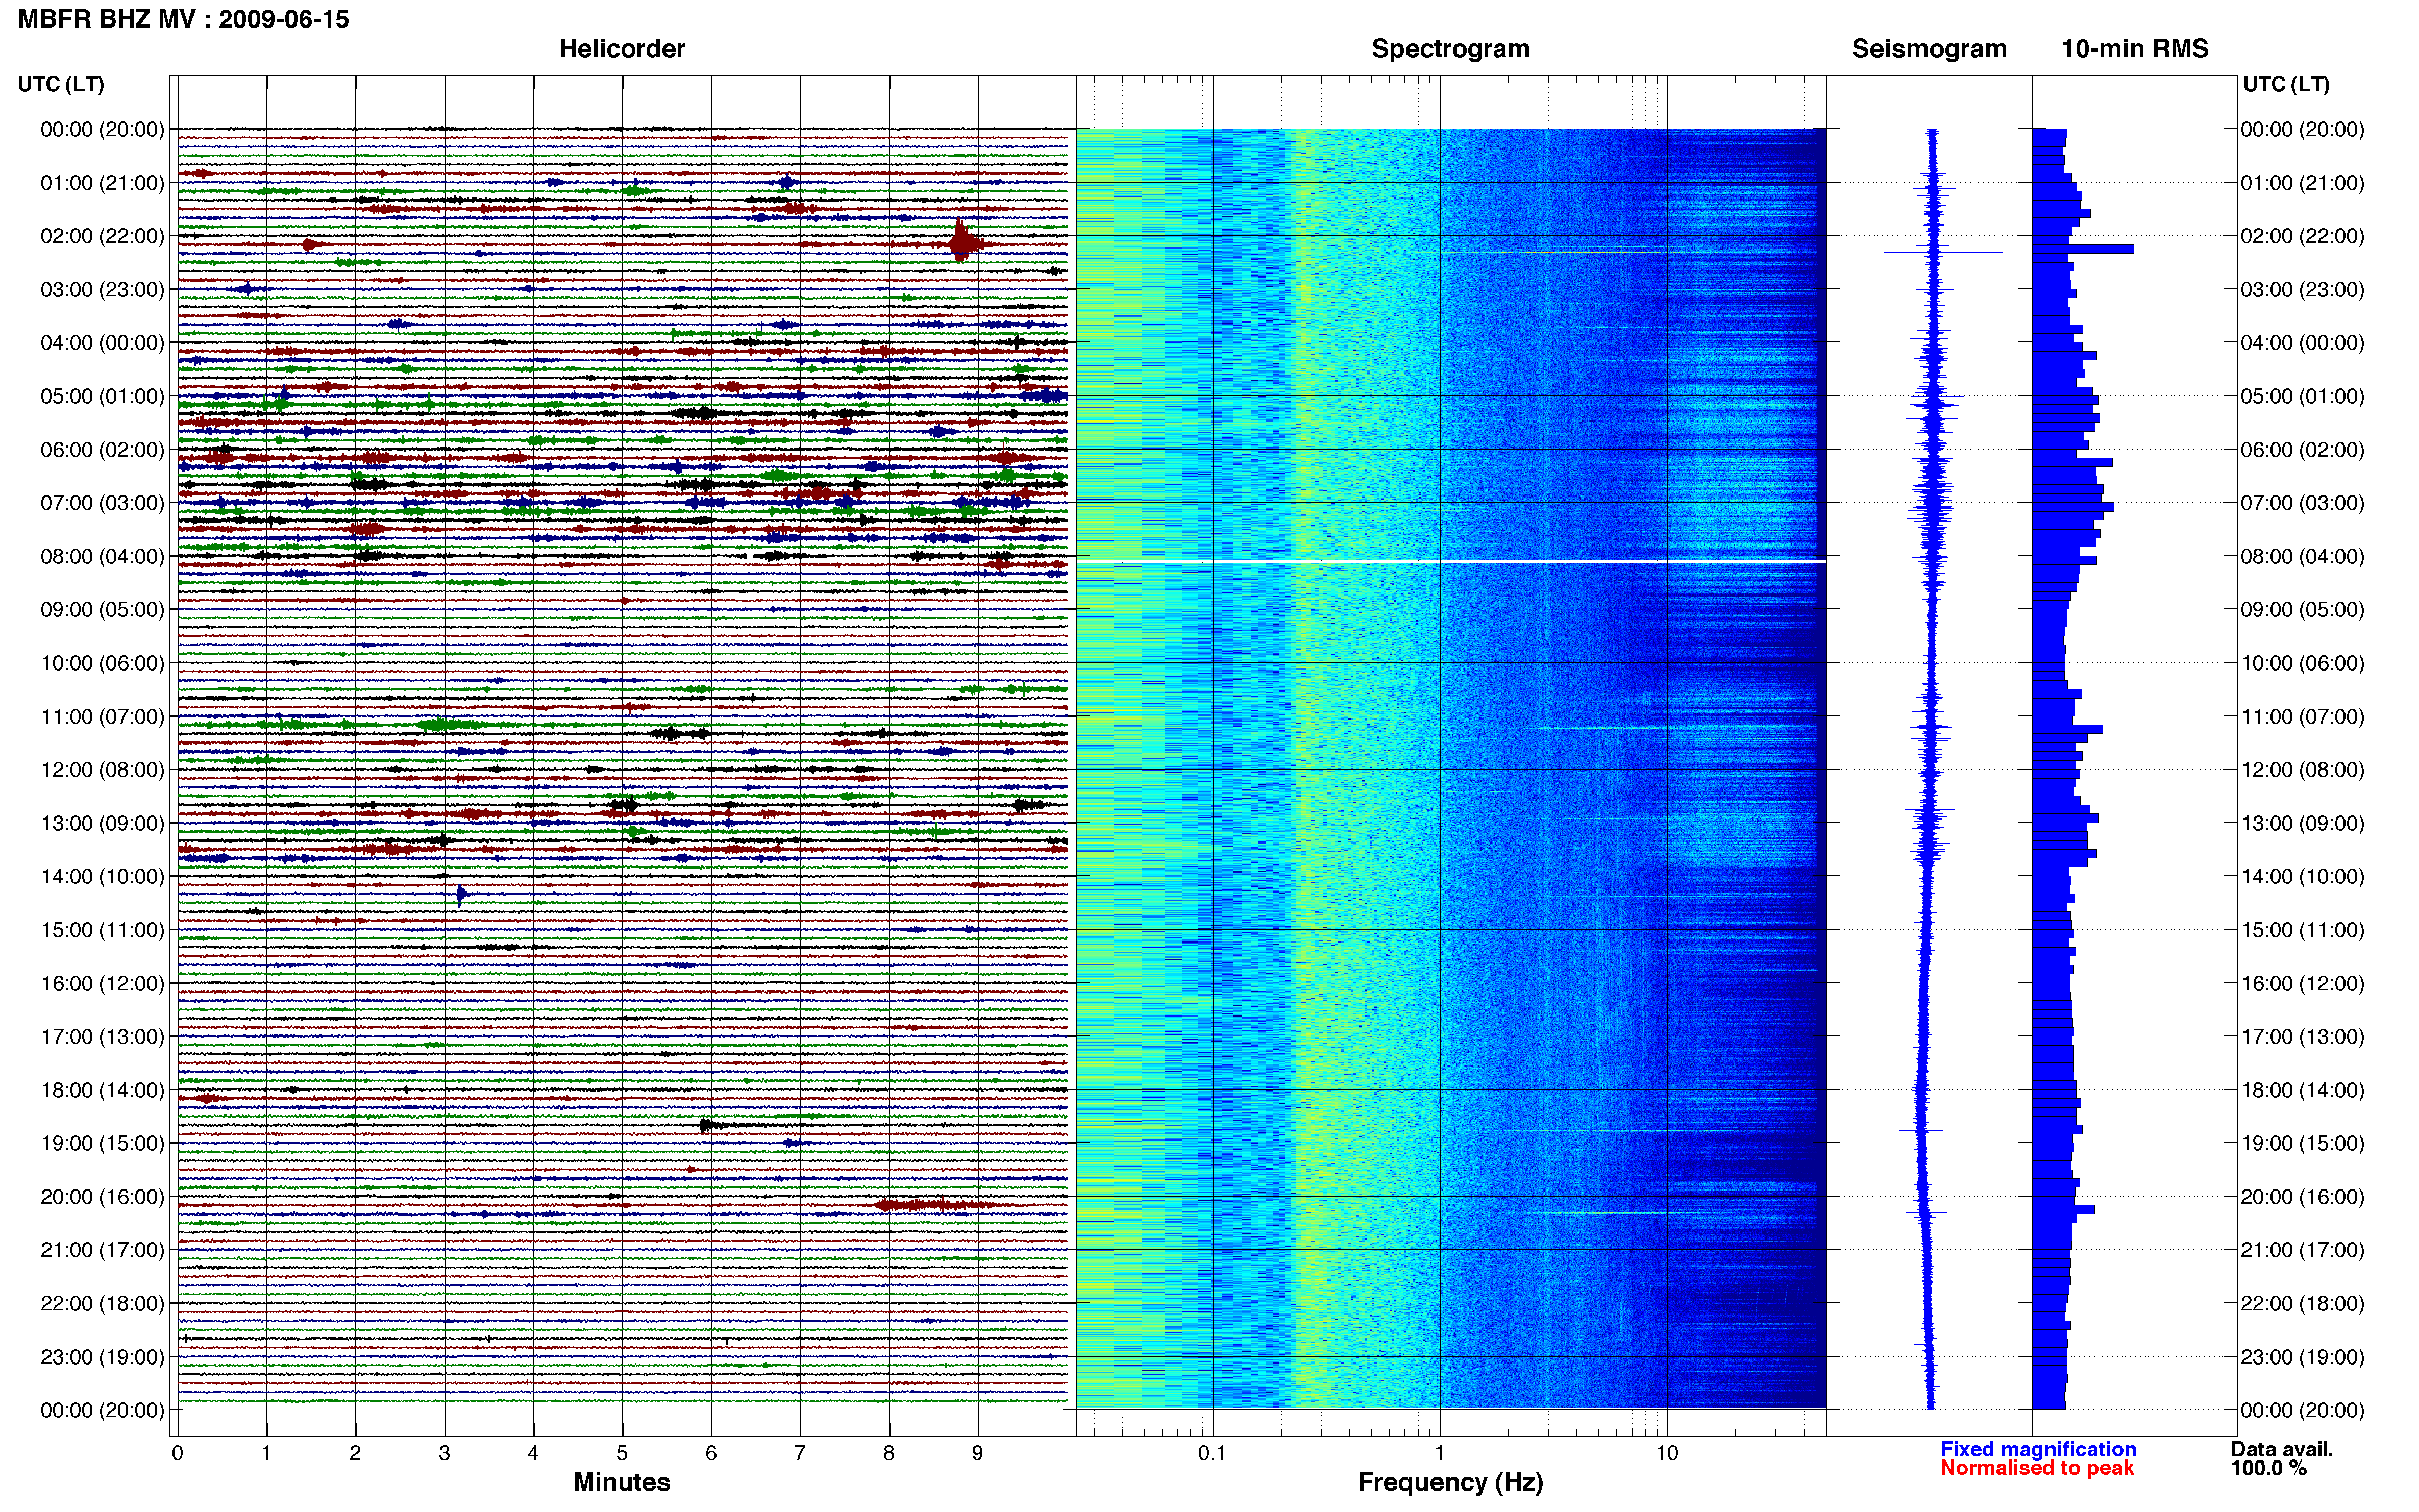Click left axis label 13:00 (09:00)
The image size is (2419, 1512).
[102, 823]
